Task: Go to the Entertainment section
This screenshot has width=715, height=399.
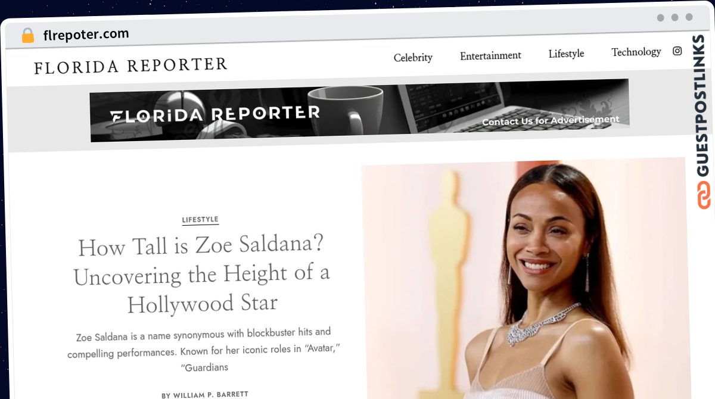Action: (x=490, y=55)
